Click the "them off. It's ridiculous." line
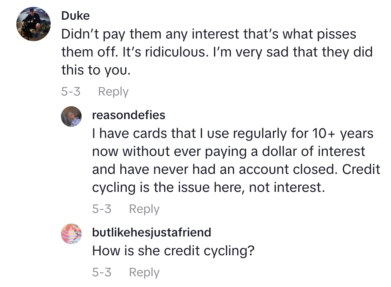This screenshot has height=287, width=391. [217, 52]
